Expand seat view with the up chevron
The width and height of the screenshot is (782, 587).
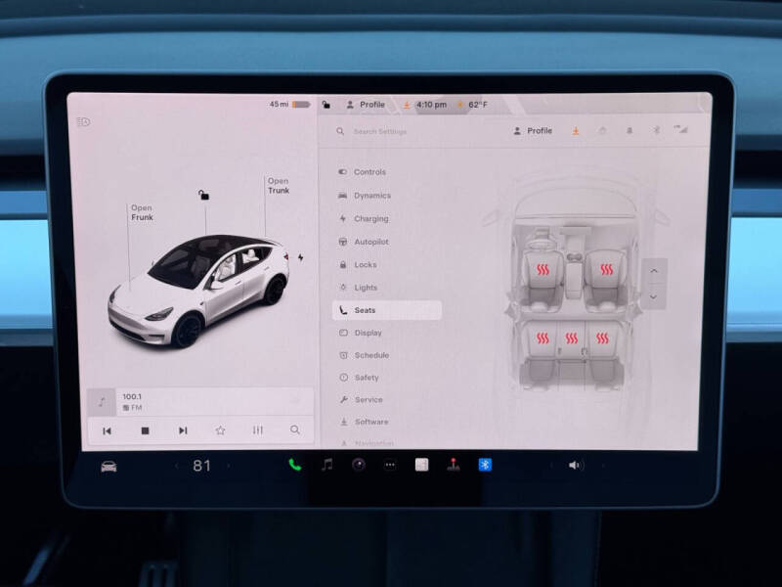653,272
